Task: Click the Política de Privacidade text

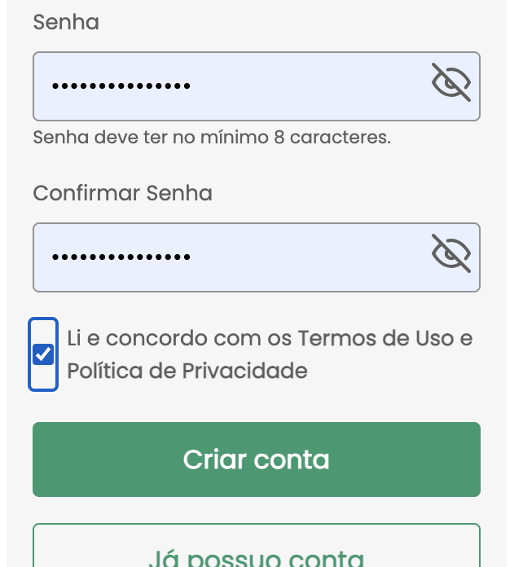Action: pyautogui.click(x=187, y=371)
